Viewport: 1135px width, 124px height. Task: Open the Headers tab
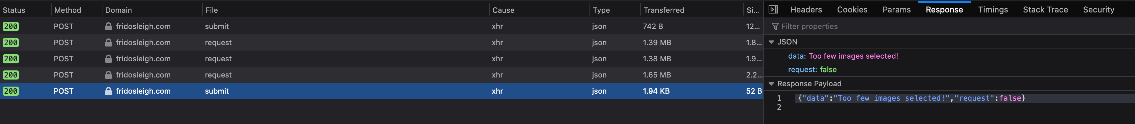coord(806,10)
